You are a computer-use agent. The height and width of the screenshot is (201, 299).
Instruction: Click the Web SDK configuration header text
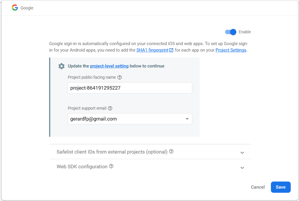pos(82,167)
